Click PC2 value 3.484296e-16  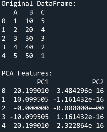[x=80, y=91]
